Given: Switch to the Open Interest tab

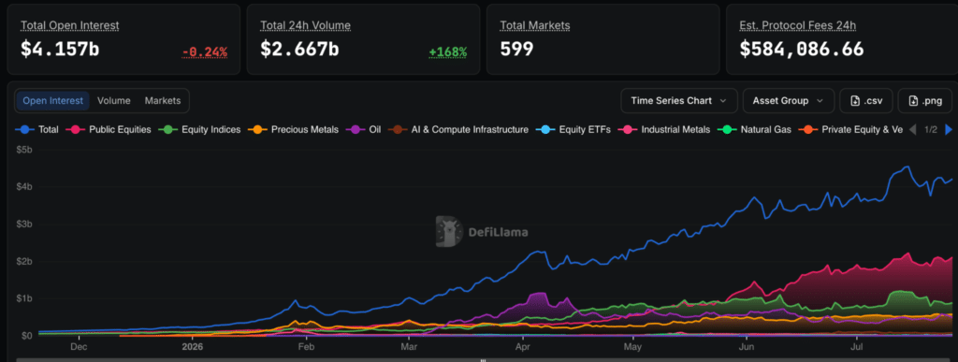Looking at the screenshot, I should [53, 101].
